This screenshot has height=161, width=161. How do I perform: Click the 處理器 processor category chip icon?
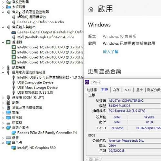8,42
